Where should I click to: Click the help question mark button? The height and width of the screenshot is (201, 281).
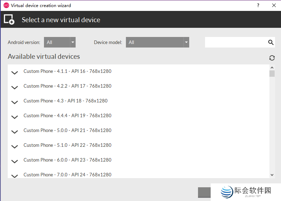[258, 5]
